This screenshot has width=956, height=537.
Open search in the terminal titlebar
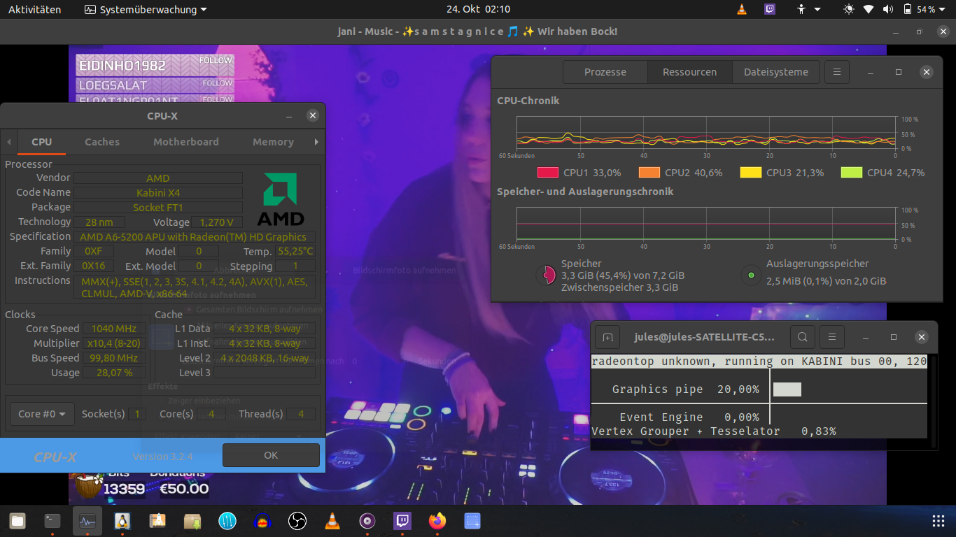click(802, 336)
